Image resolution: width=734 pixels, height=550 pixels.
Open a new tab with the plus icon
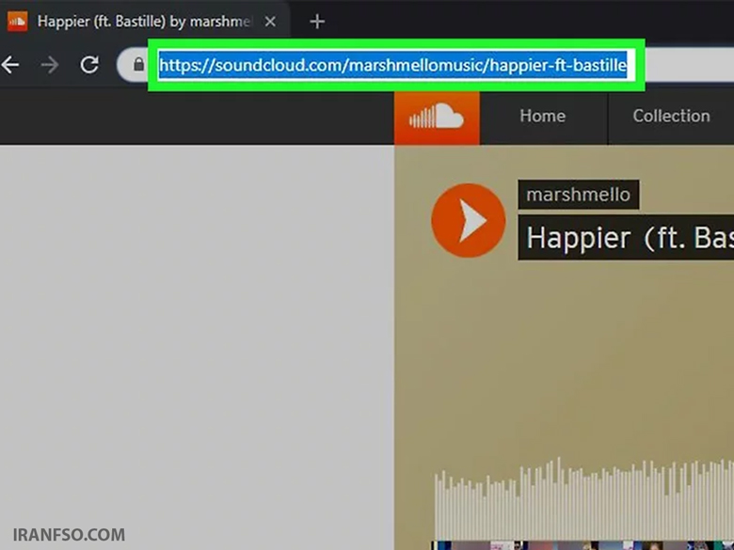317,21
